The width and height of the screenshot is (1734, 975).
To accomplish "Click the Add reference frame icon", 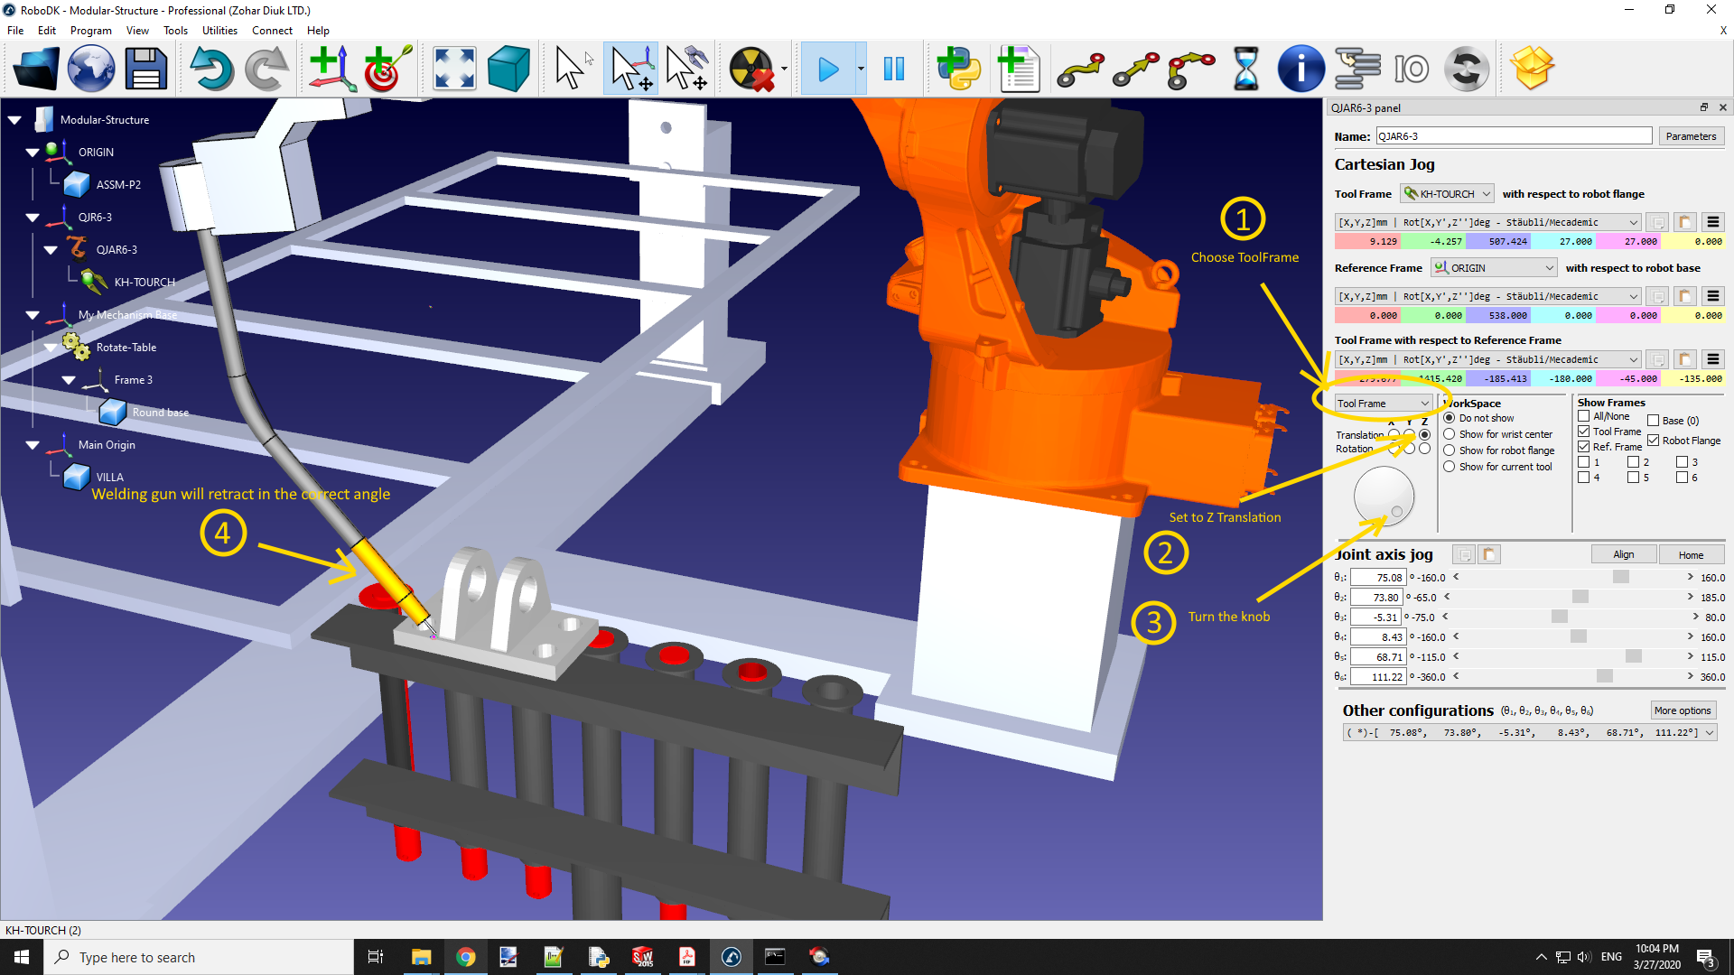I will (331, 70).
